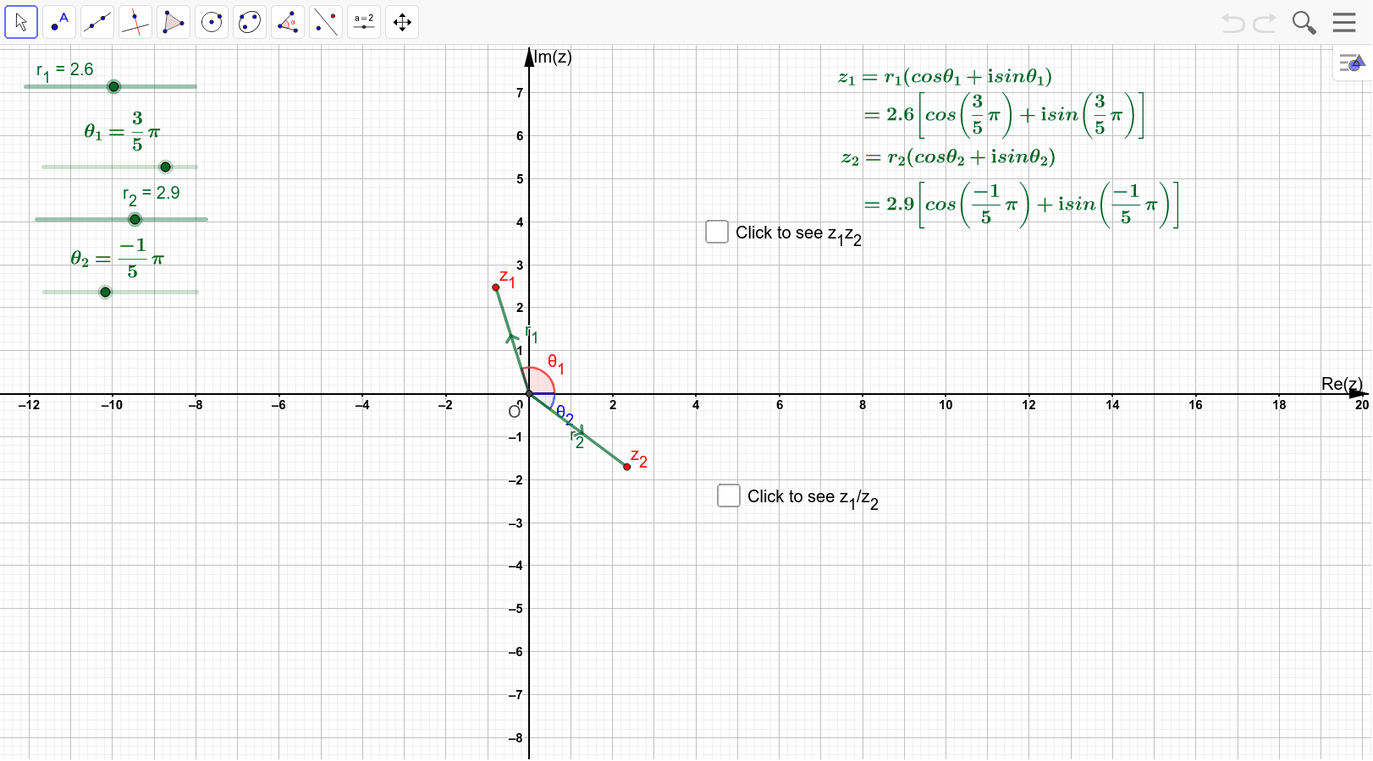Check the Click to see z1/z2 box
1373x761 pixels.
pos(729,495)
